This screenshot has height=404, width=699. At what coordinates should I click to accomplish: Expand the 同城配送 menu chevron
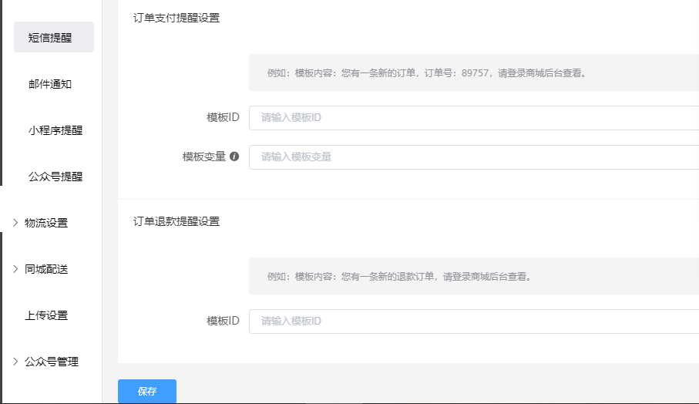point(15,269)
